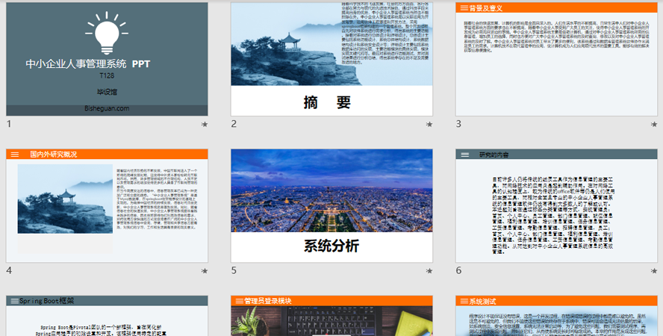Select the 摘要 slide thumbnail
Screen dimensions: 663x336
coord(331,58)
